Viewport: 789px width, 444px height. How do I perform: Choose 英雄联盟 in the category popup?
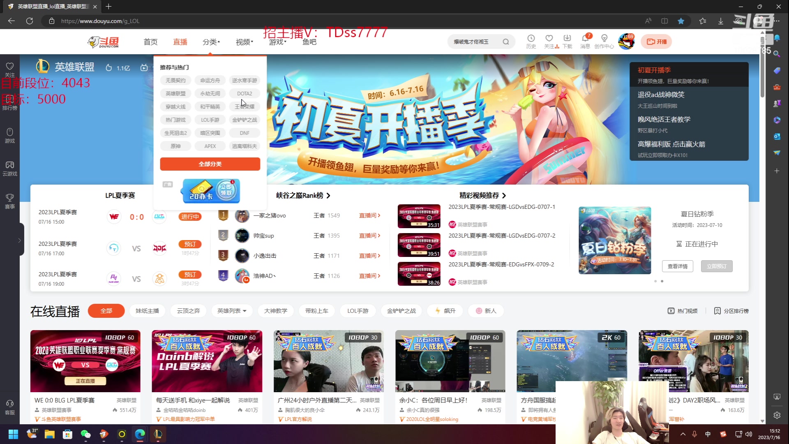coord(175,94)
